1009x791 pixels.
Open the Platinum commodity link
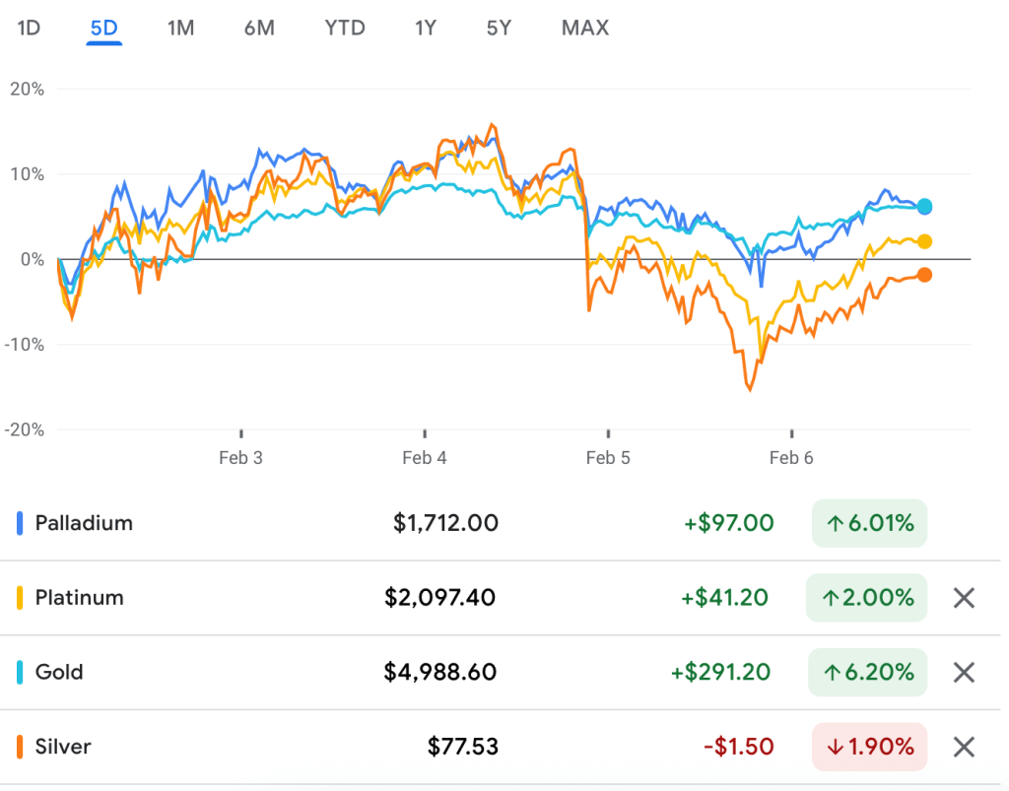tap(79, 598)
